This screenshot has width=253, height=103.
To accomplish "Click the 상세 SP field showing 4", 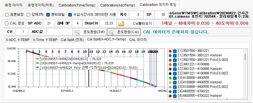I will click(x=77, y=24).
